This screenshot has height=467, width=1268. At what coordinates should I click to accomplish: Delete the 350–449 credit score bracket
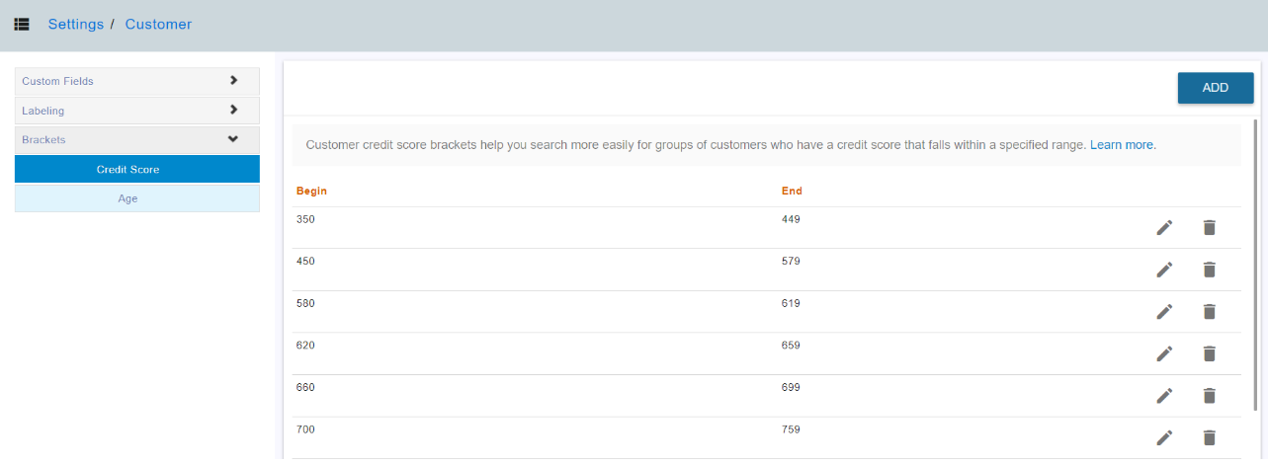[x=1209, y=228]
